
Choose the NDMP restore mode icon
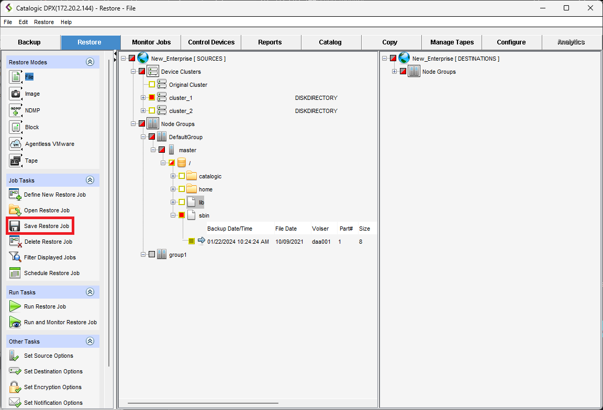pyautogui.click(x=15, y=110)
